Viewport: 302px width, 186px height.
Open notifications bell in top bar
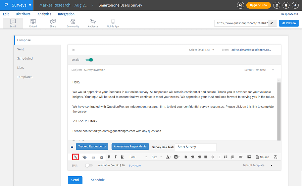click(x=286, y=5)
